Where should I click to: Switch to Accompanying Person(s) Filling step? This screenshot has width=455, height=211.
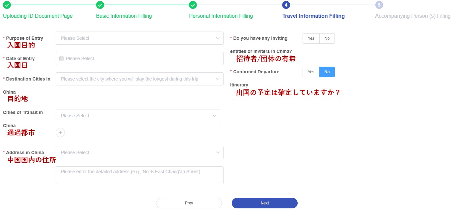(x=413, y=16)
